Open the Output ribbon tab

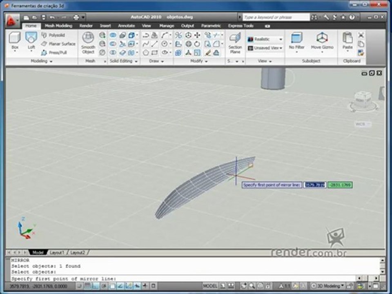coord(187,26)
